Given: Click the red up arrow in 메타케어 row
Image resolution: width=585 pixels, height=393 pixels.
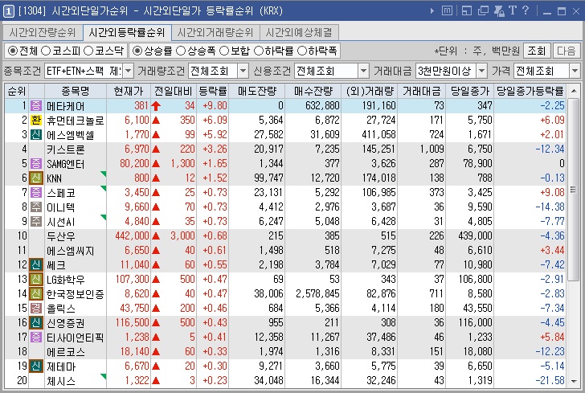Looking at the screenshot, I should 156,106.
